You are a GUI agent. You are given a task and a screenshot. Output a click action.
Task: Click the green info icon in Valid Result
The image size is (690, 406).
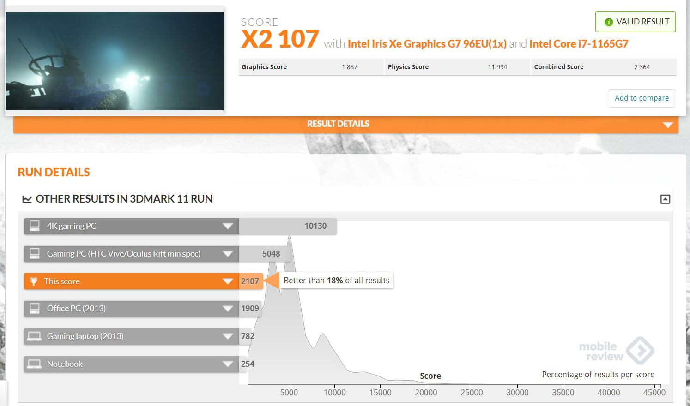click(609, 22)
